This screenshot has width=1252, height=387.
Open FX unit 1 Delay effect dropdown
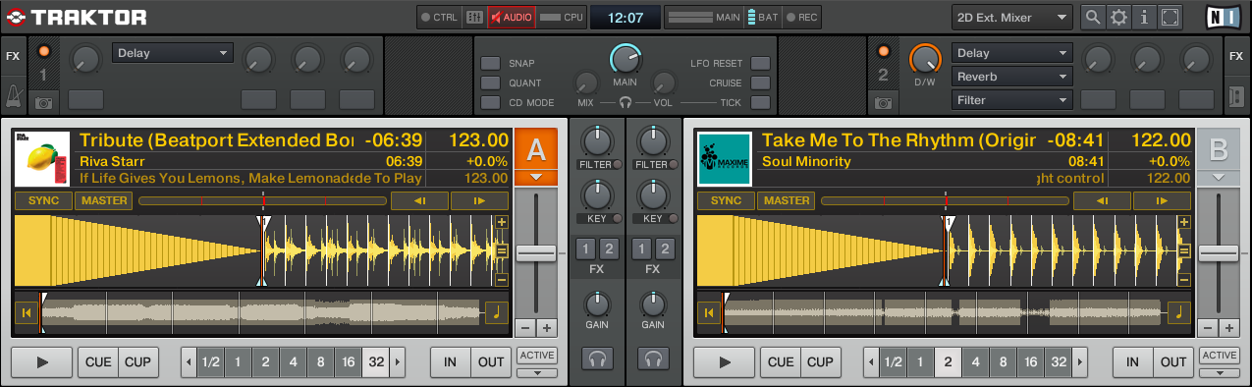pos(173,53)
